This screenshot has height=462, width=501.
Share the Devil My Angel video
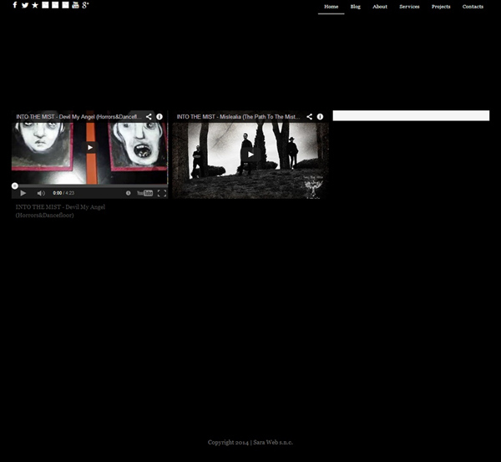(x=149, y=117)
